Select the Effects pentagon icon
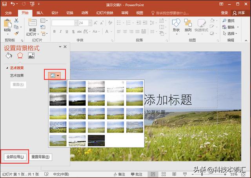This screenshot has height=178, width=251. pos(20,56)
